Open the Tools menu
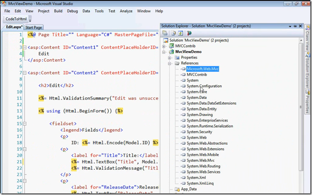The height and width of the screenshot is (195, 312). click(x=99, y=11)
